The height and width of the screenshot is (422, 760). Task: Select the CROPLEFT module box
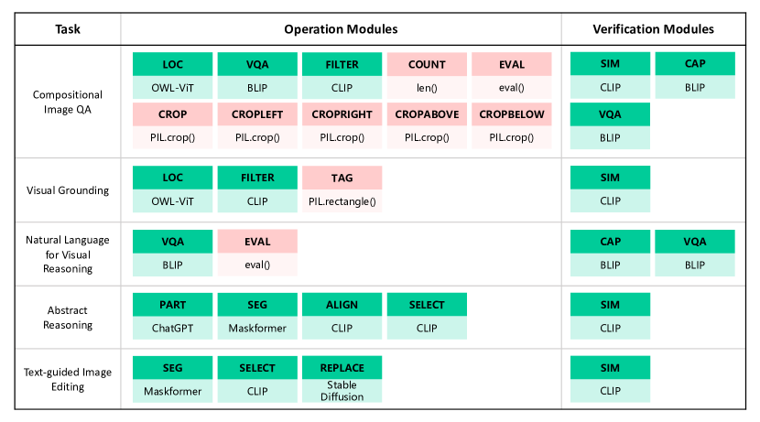point(257,114)
